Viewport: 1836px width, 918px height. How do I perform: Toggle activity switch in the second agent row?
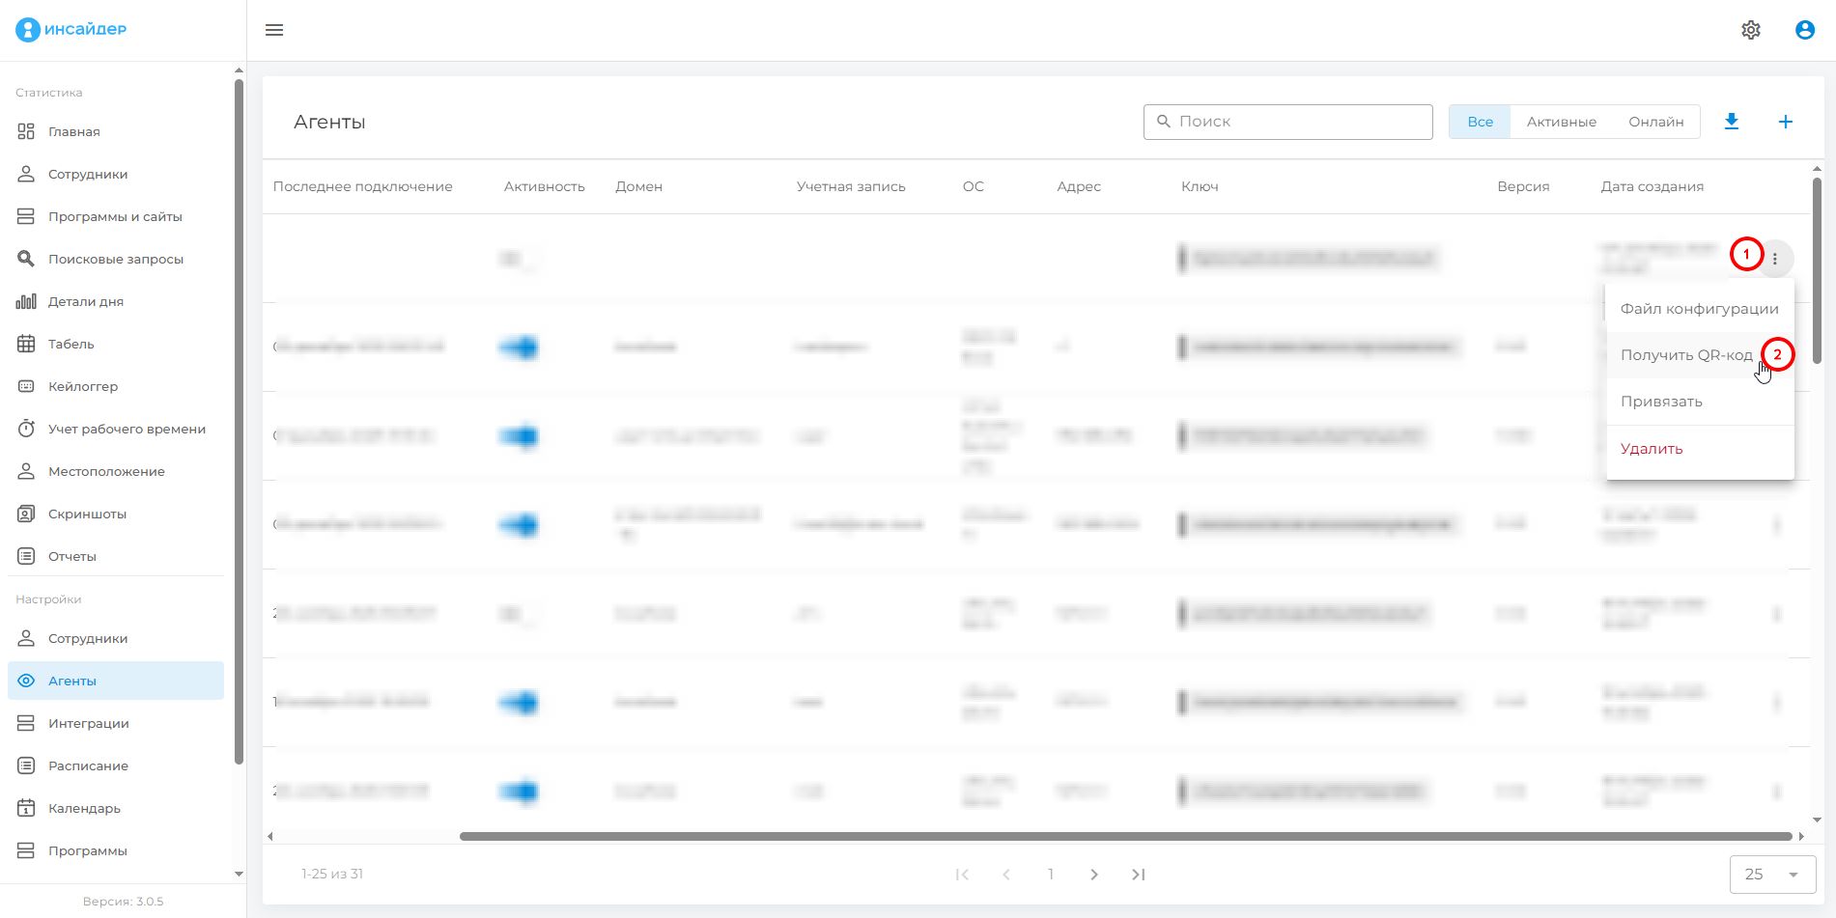coord(519,347)
